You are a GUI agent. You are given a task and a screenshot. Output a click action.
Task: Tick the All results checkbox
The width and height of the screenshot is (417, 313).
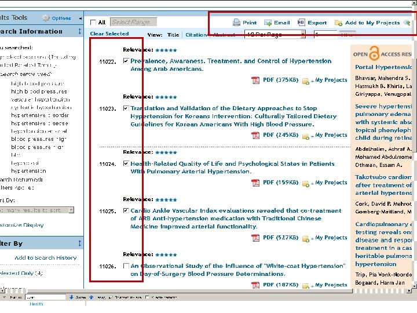point(93,23)
